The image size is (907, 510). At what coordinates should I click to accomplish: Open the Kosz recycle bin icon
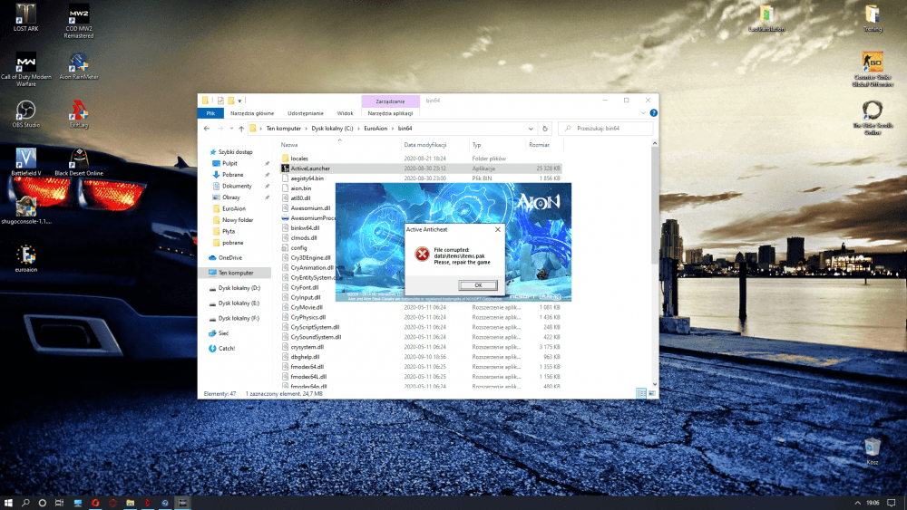coord(872,447)
